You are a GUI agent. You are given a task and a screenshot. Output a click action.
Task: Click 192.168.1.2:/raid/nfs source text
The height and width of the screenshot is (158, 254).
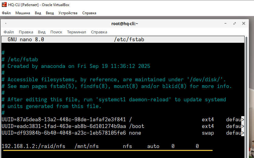point(33,146)
